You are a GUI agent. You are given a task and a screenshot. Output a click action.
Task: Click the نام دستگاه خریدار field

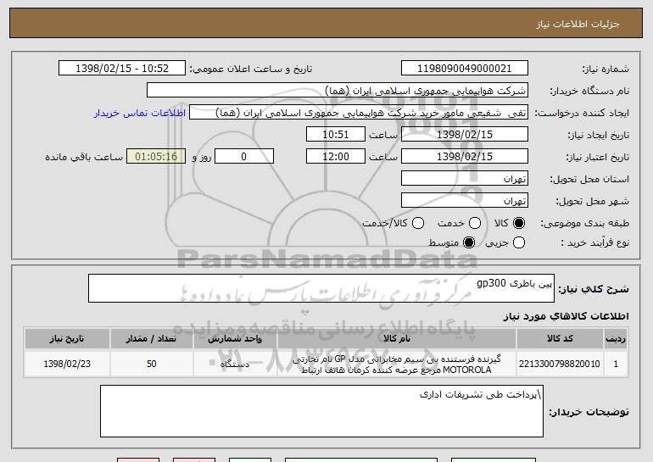point(338,91)
